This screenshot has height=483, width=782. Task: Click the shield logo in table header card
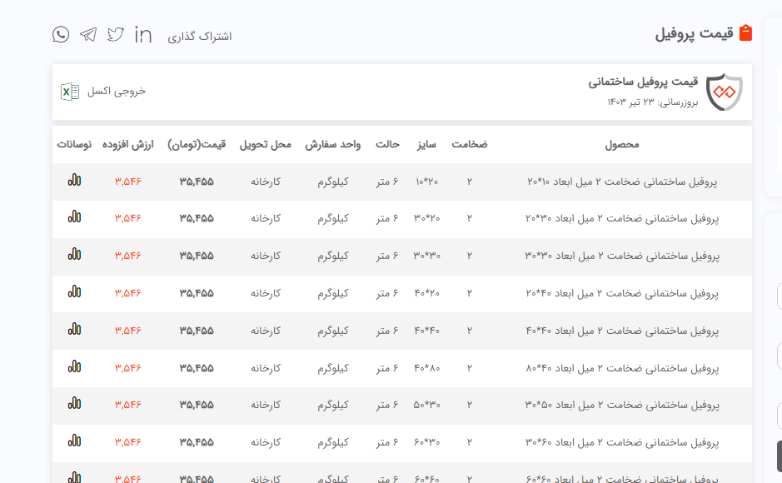724,92
